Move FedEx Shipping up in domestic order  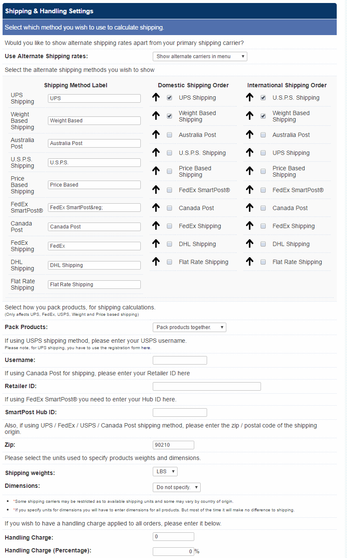click(x=156, y=226)
